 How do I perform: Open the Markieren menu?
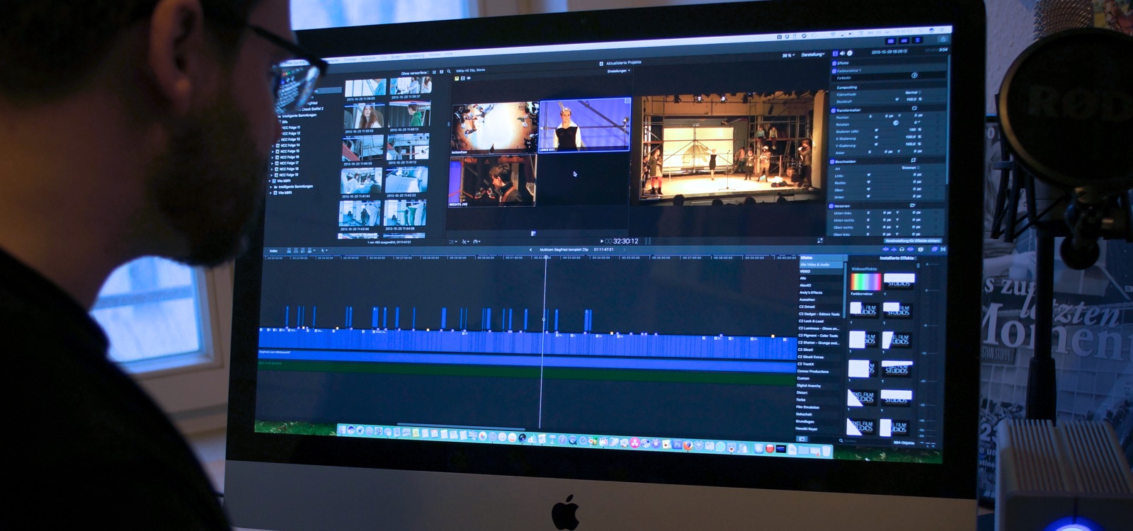click(368, 59)
